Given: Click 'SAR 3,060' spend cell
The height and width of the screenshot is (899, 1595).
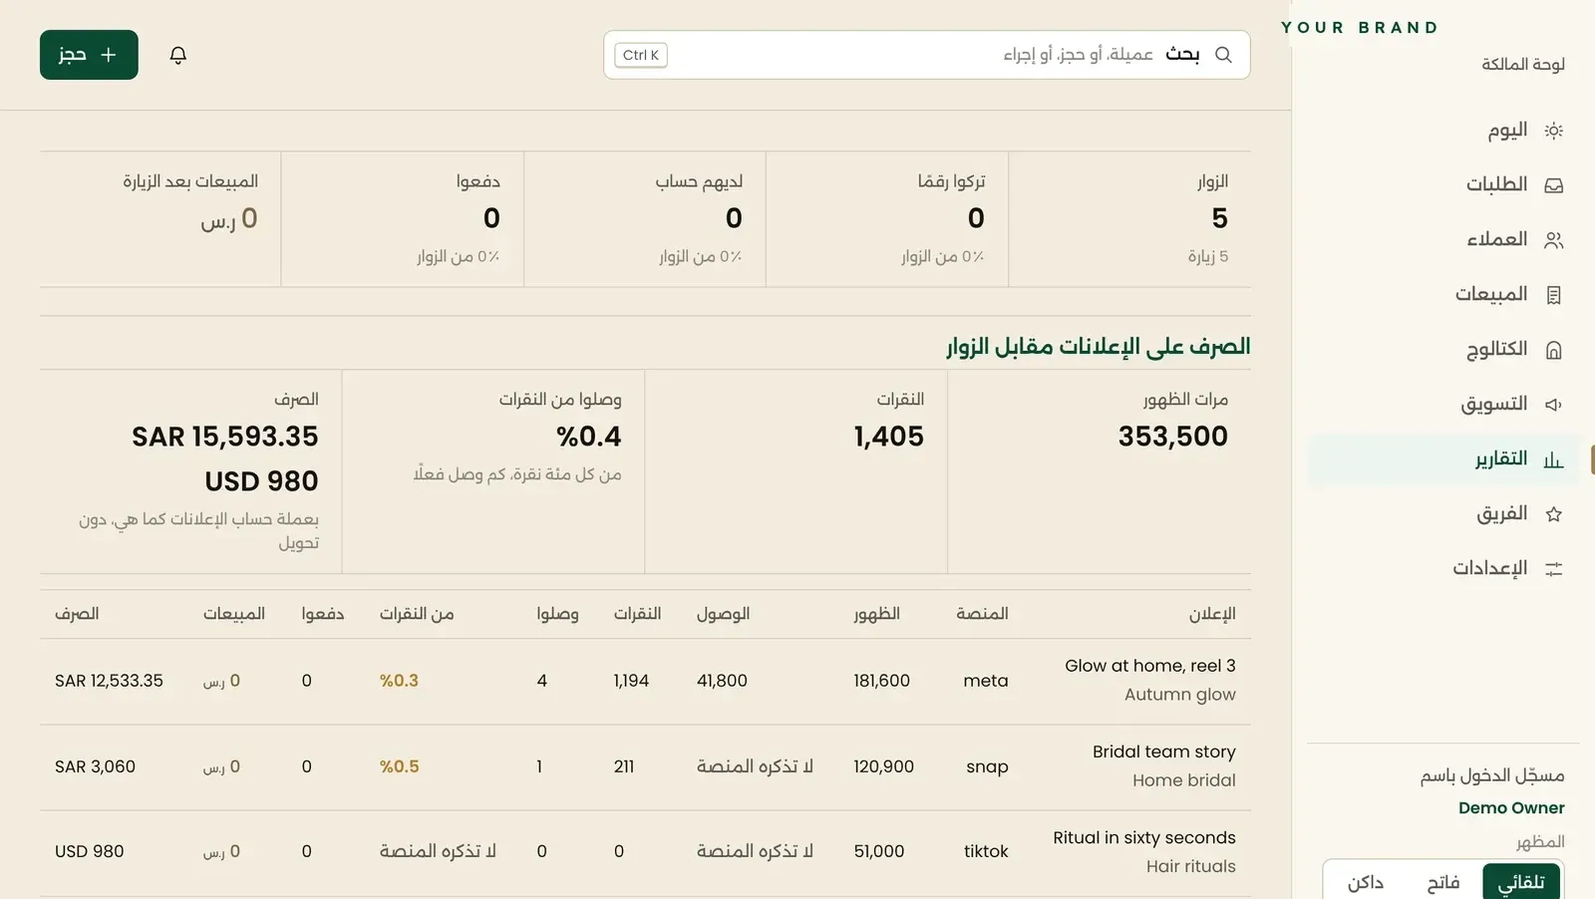Looking at the screenshot, I should point(95,766).
